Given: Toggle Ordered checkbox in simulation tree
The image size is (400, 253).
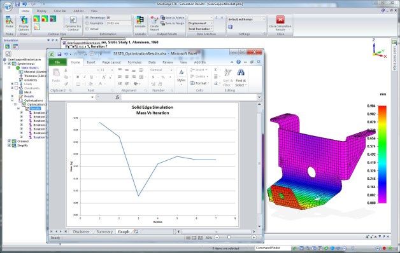Looking at the screenshot, I should coord(10,141).
